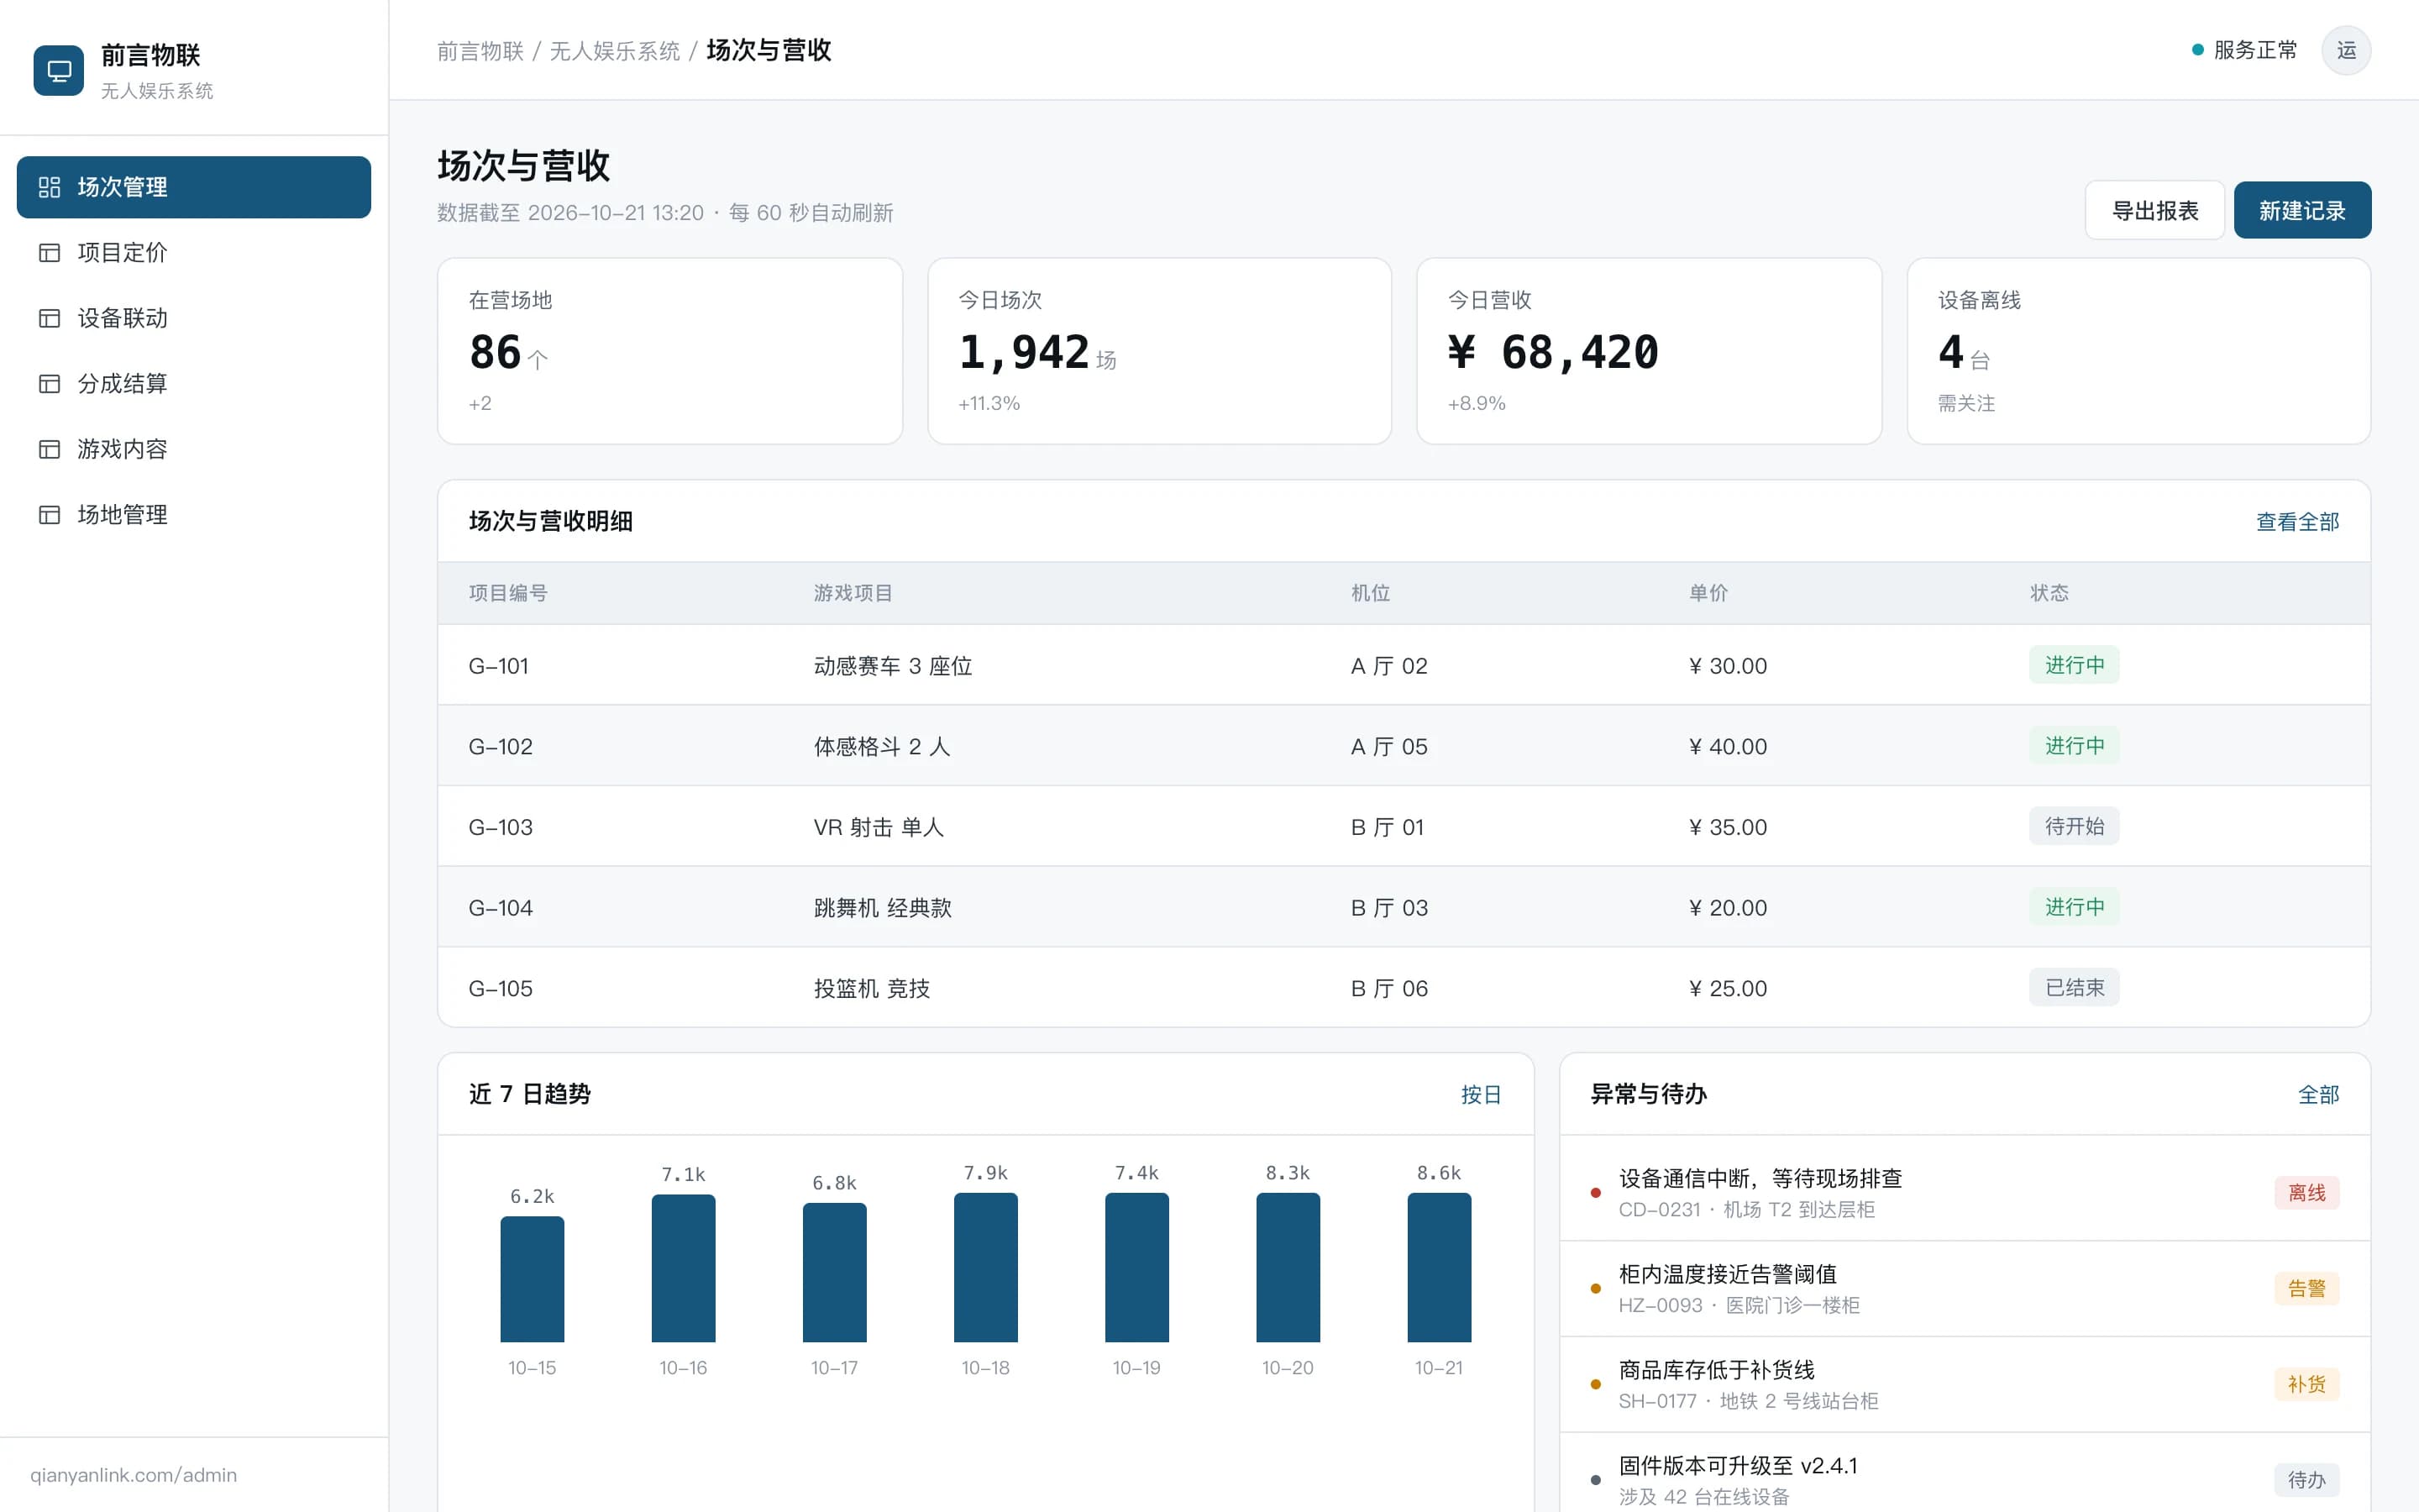The height and width of the screenshot is (1512, 2419).
Task: Open the 设备离线 4 台 card
Action: click(2138, 351)
